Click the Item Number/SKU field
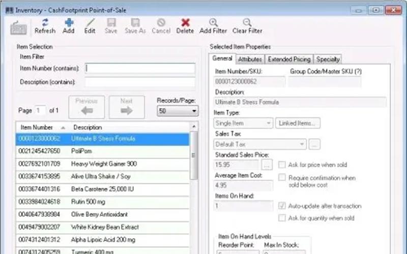407x254 pixels. [249, 82]
